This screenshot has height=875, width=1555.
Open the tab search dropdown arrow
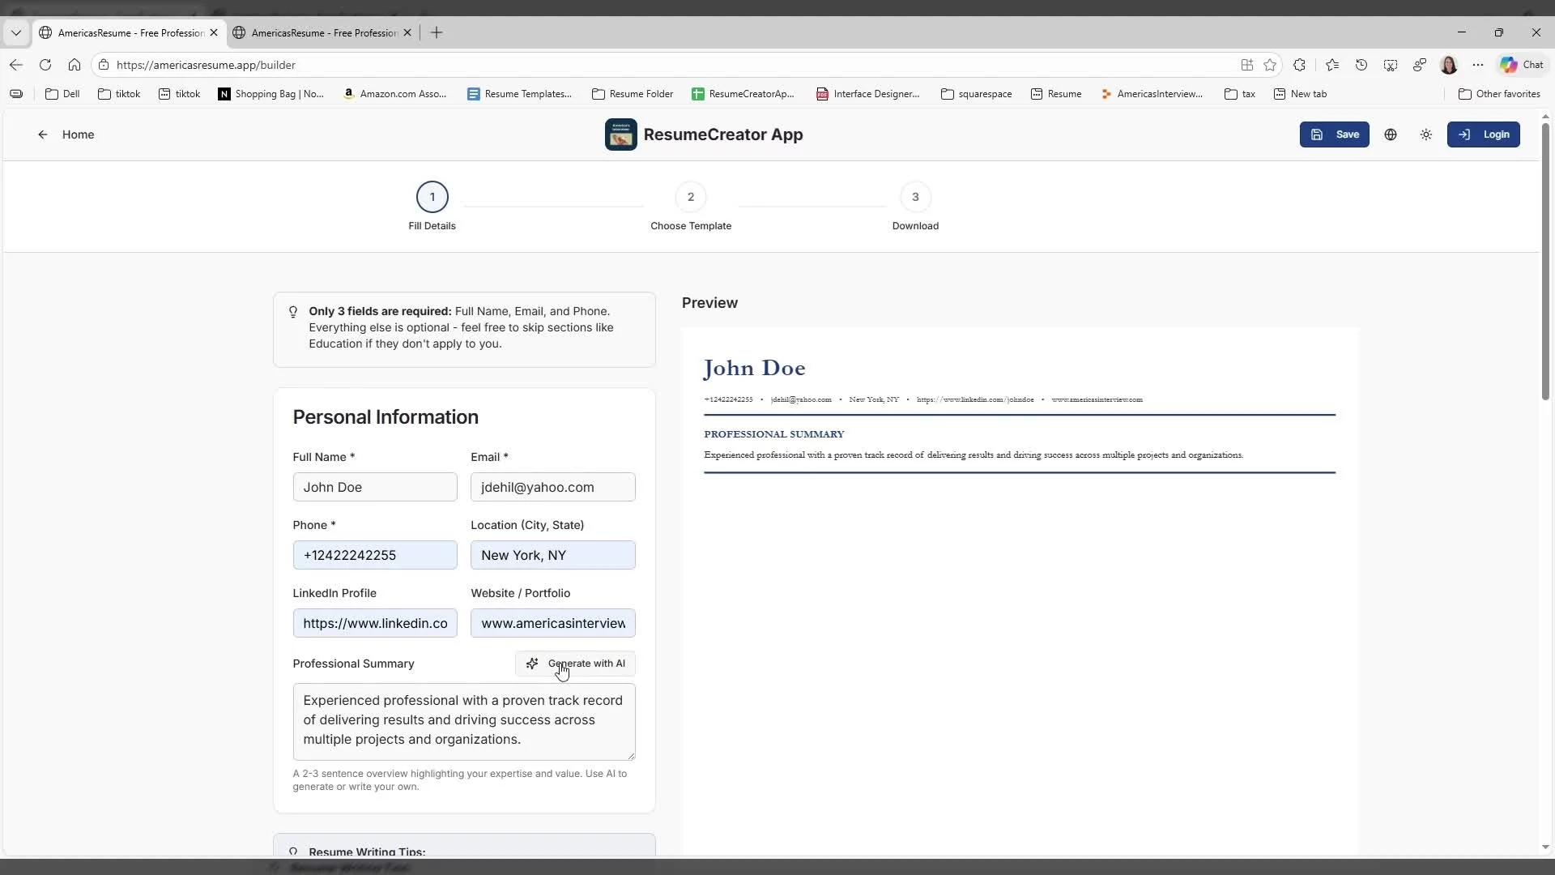tap(15, 32)
